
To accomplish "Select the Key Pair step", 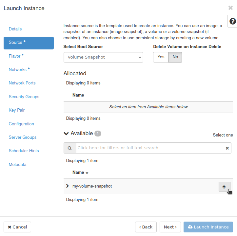I will [x=17, y=110].
